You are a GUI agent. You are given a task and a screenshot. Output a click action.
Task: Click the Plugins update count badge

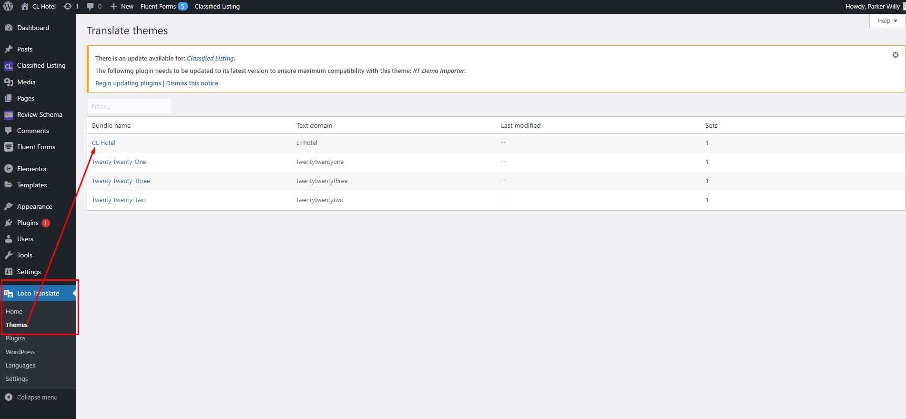click(x=46, y=223)
